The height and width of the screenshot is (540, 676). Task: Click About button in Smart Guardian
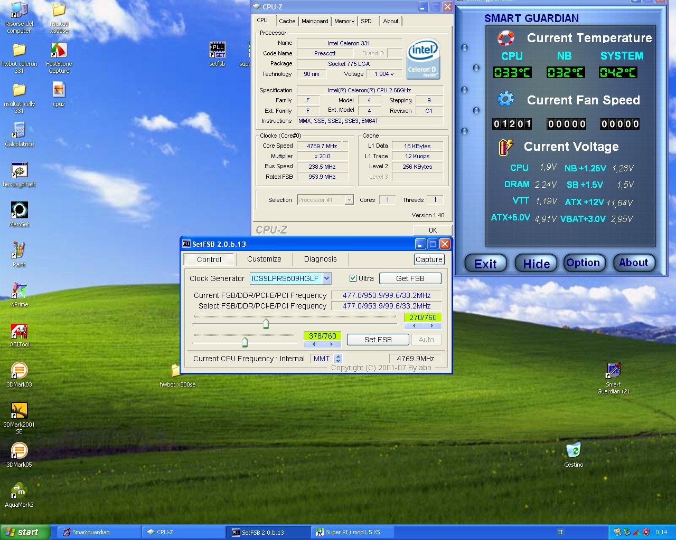pos(633,263)
